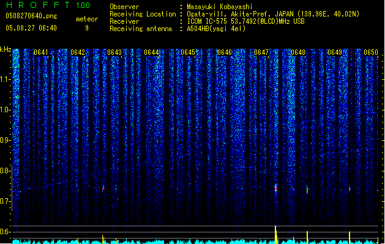This screenshot has height=244, width=385.
Task: Click the Observer field label
Action: coord(124,7)
